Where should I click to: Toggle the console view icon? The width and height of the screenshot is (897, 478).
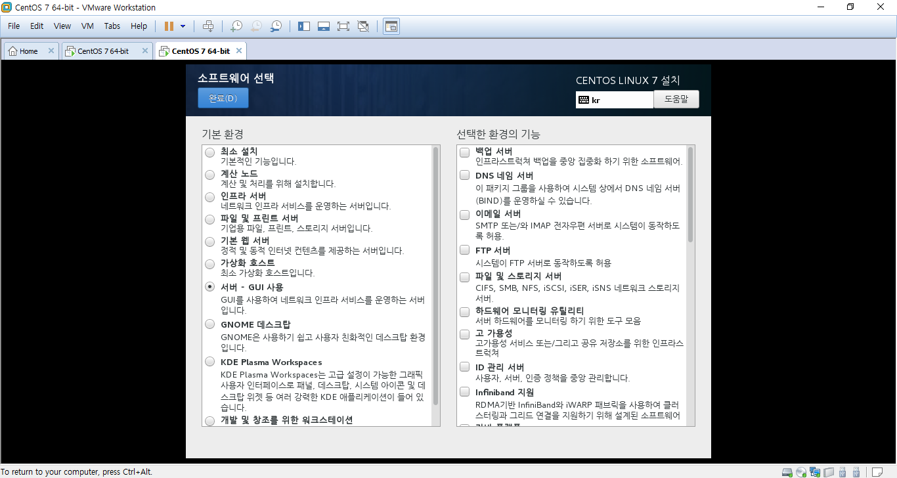point(391,26)
